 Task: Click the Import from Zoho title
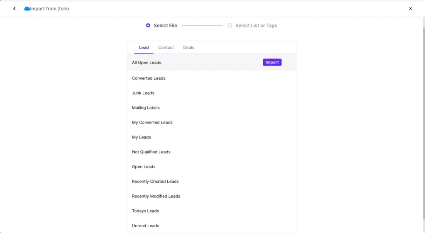coord(50,9)
